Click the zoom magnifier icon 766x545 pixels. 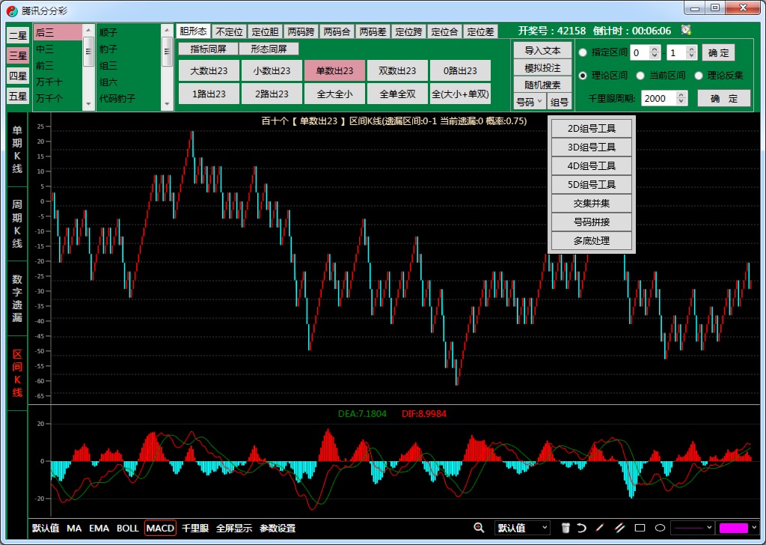coord(479,528)
